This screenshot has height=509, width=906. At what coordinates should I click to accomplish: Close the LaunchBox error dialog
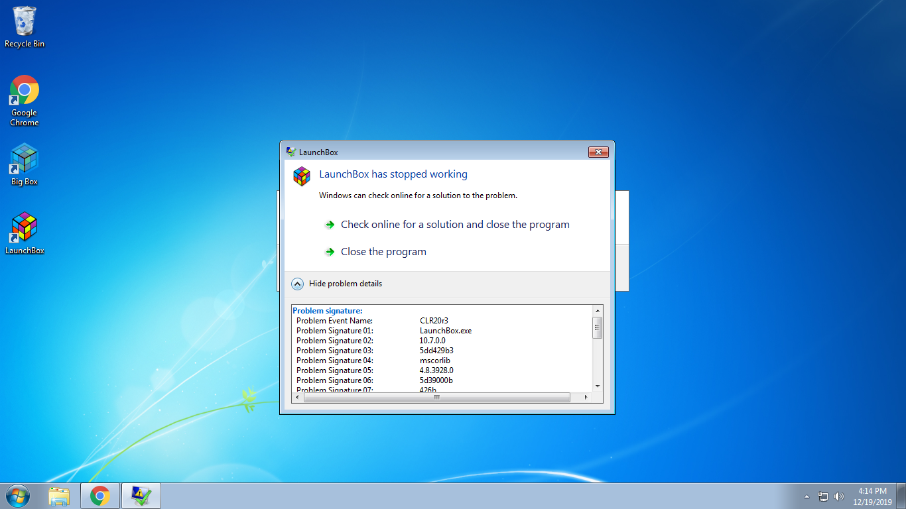pos(598,152)
